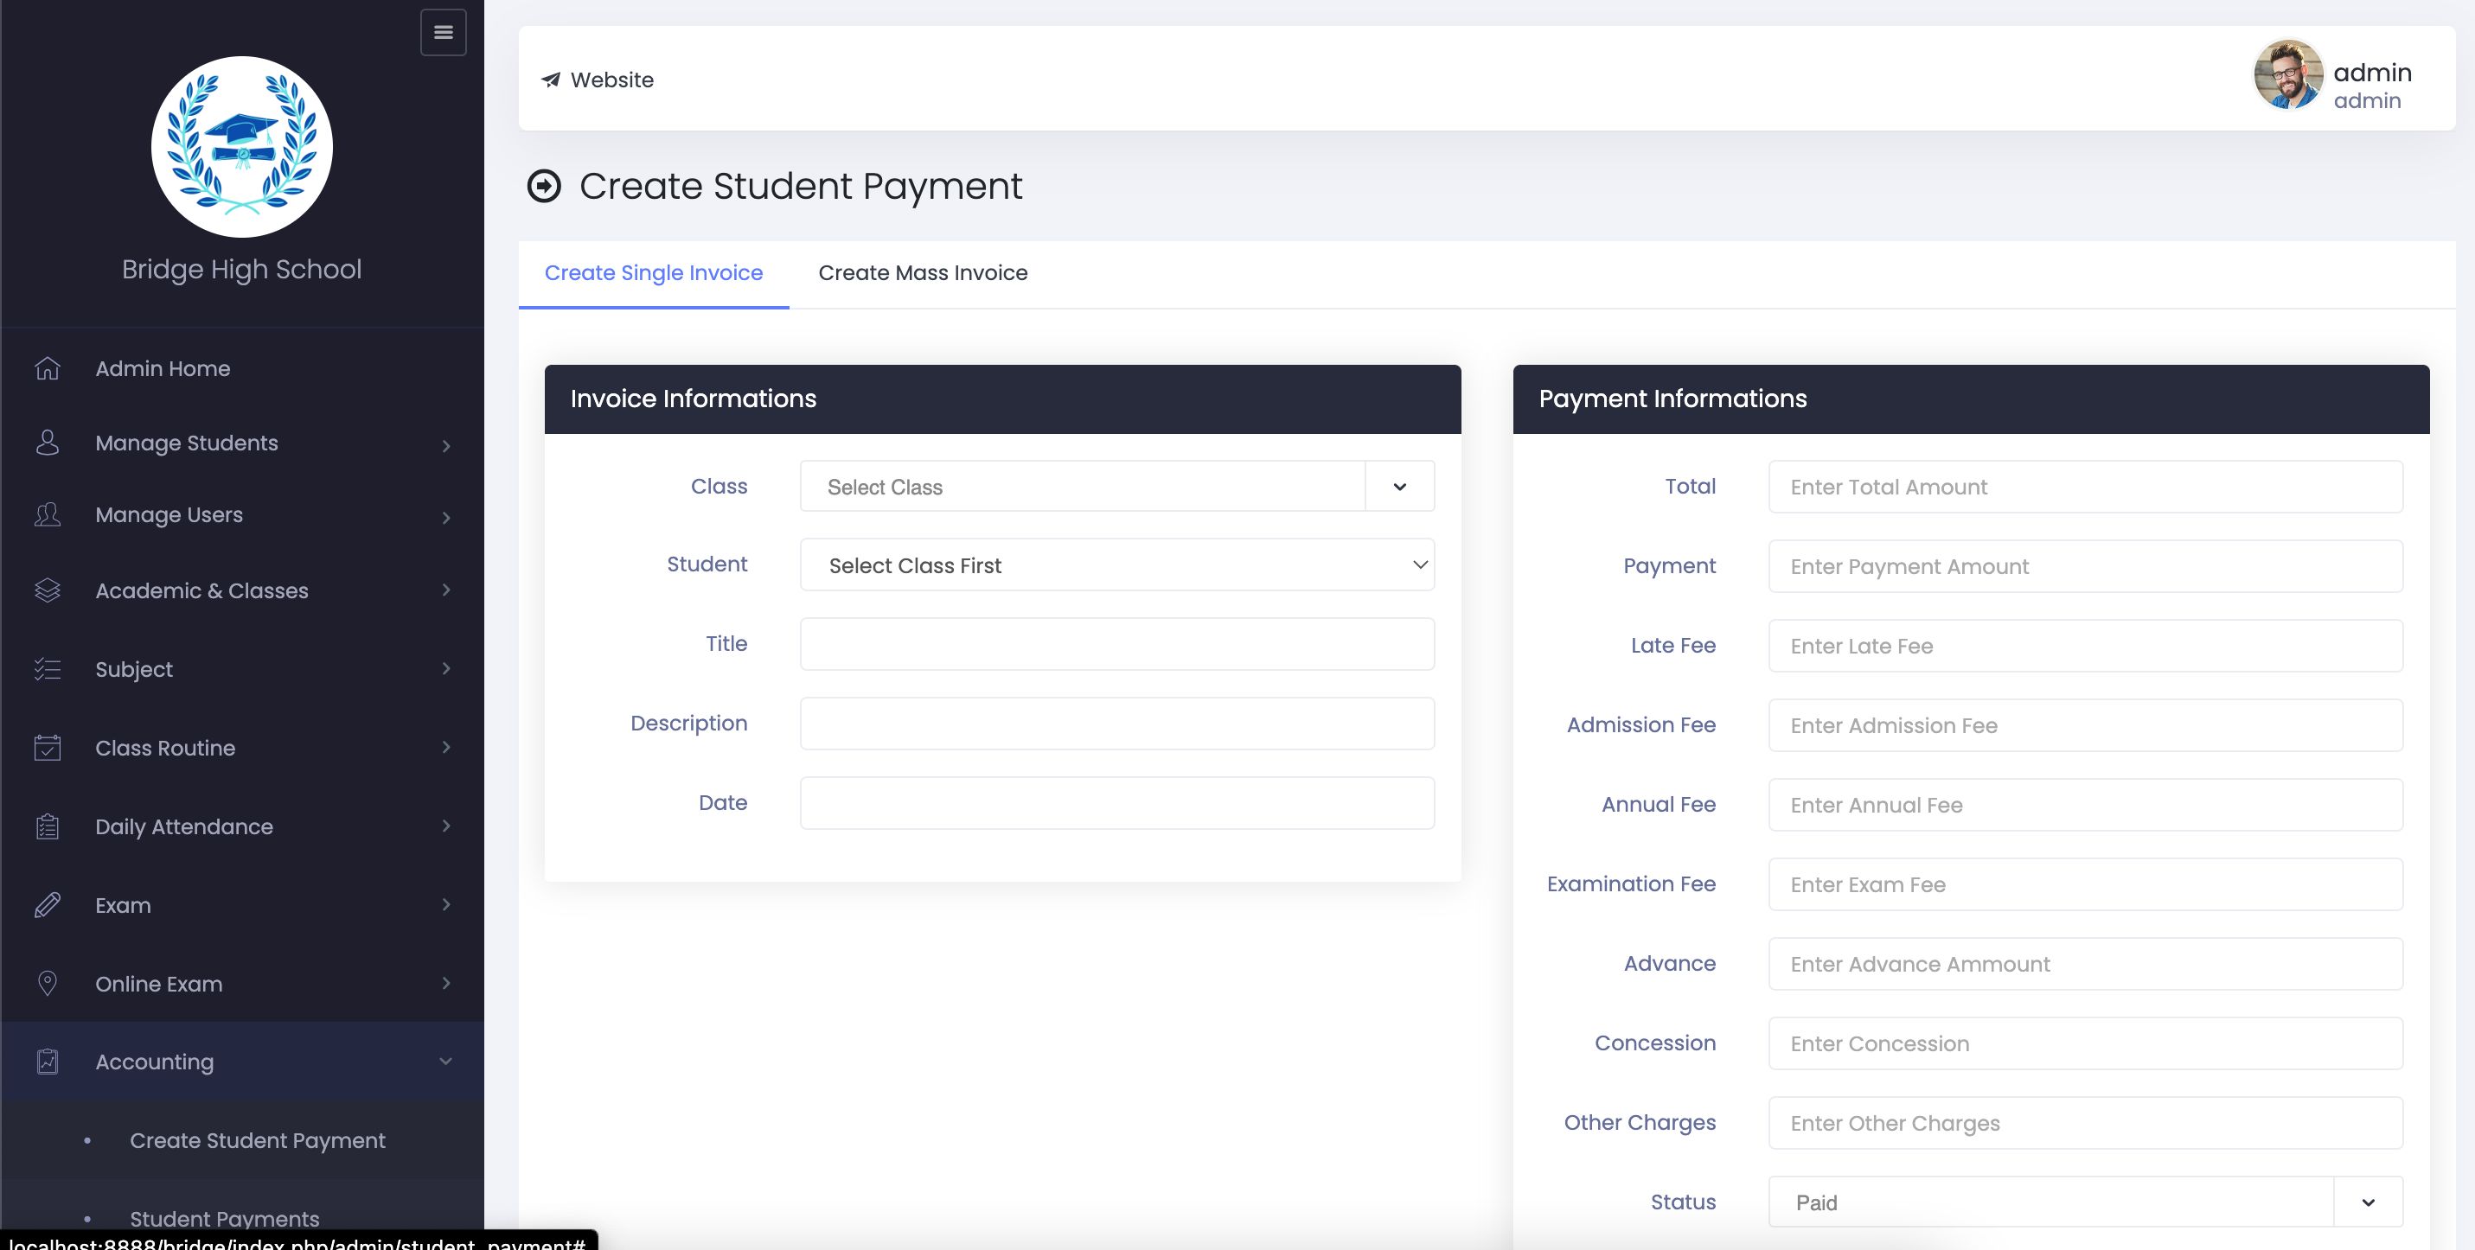Viewport: 2475px width, 1250px height.
Task: Select the Create Single Invoice tab
Action: (x=653, y=274)
